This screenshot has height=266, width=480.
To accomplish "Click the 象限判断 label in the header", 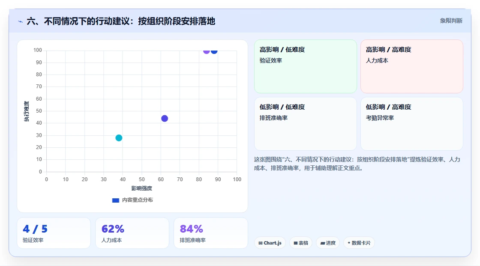I will pos(451,21).
